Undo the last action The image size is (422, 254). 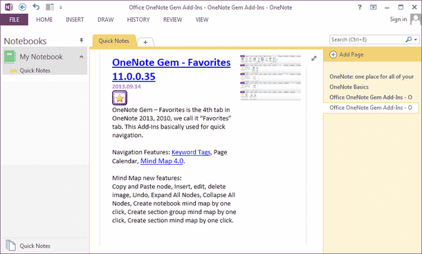click(x=36, y=7)
